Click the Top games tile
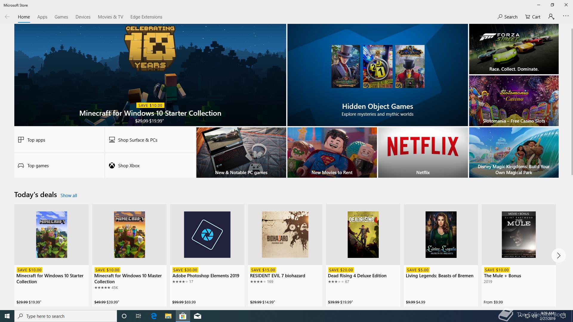Viewport: 573px width, 322px height. 59,165
